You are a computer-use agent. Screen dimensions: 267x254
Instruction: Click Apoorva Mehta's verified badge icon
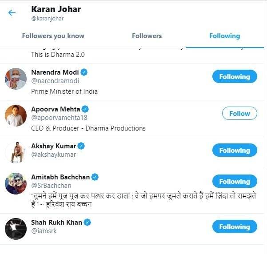[x=86, y=109]
